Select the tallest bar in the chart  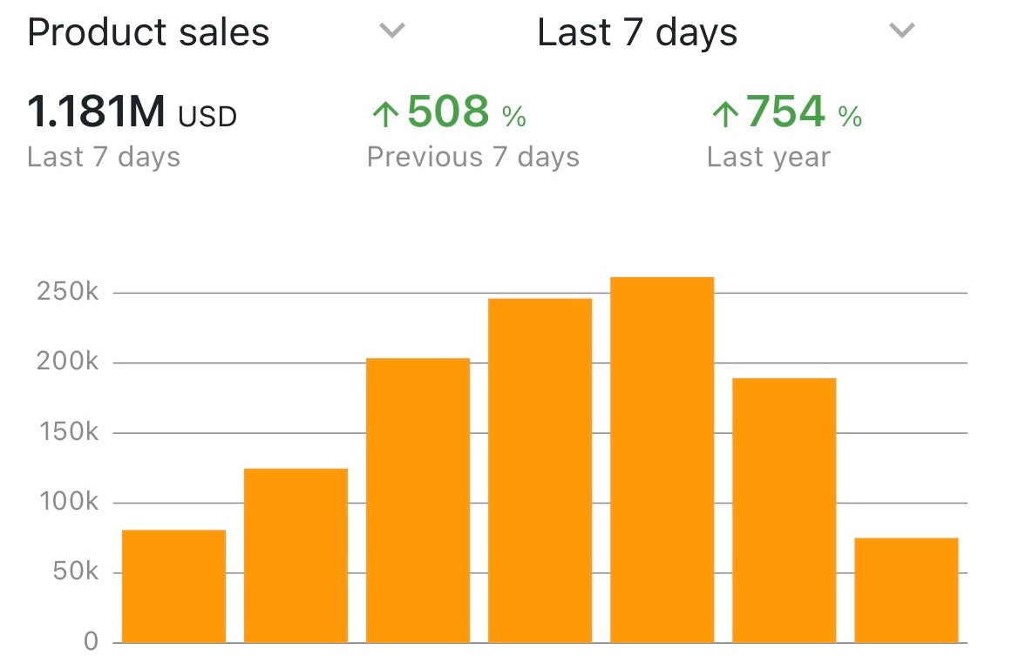point(662,460)
